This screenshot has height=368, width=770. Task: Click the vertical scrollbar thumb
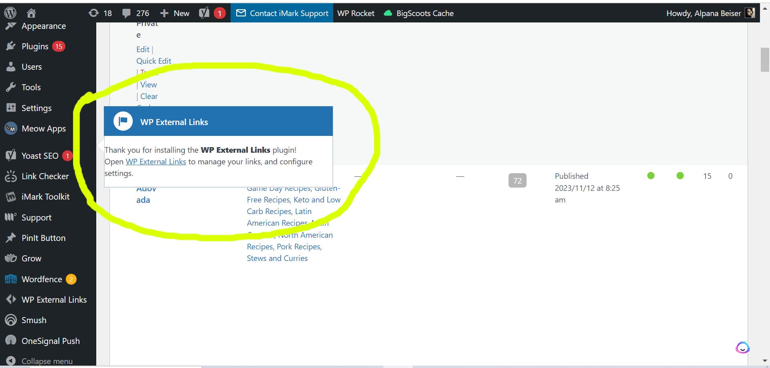tap(765, 60)
